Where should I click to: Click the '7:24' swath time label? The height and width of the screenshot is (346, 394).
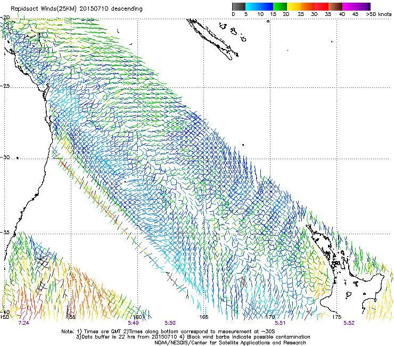(24, 323)
